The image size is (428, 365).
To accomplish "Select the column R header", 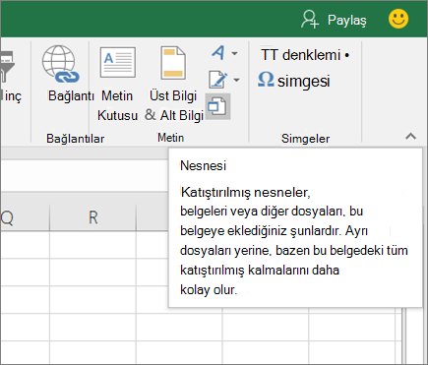I will coord(92,217).
